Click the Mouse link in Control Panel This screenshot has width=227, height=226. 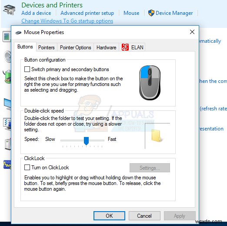coord(131,13)
